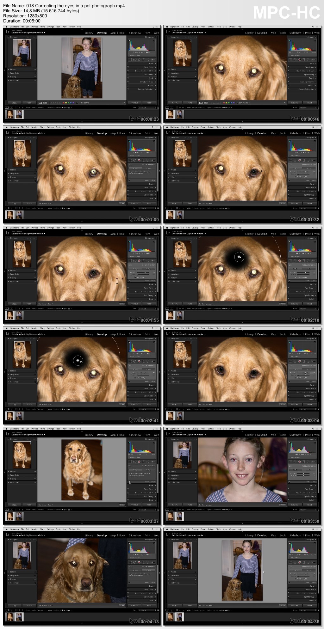The width and height of the screenshot is (324, 629).
Task: Toggle Add Catchlight checkbox in 00:01:32 frame
Action: (296, 177)
